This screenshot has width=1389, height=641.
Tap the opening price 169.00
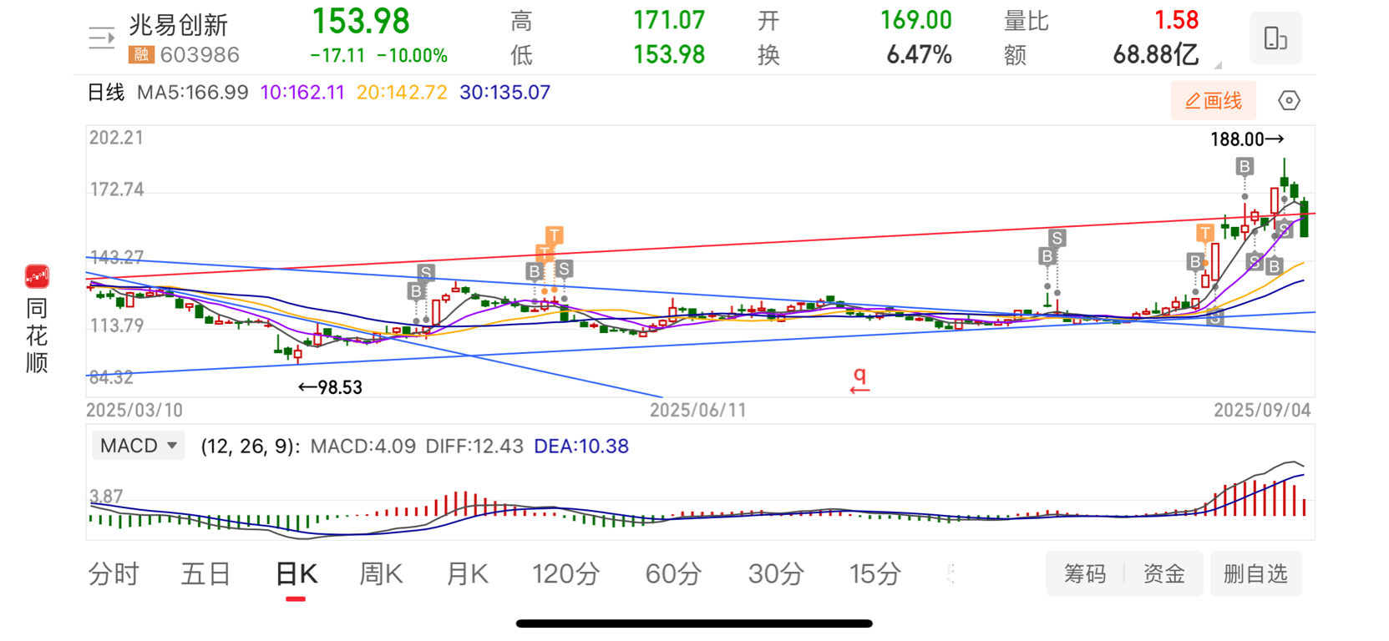click(x=916, y=20)
